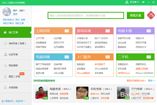157x105 pixels.
Task: Click the 手机专家 expert photo
Action: tap(82, 93)
